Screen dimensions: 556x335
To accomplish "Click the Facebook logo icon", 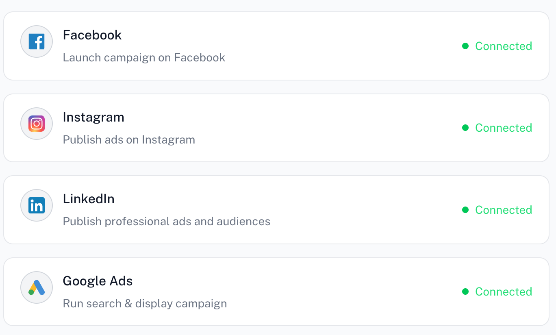I will [x=37, y=41].
